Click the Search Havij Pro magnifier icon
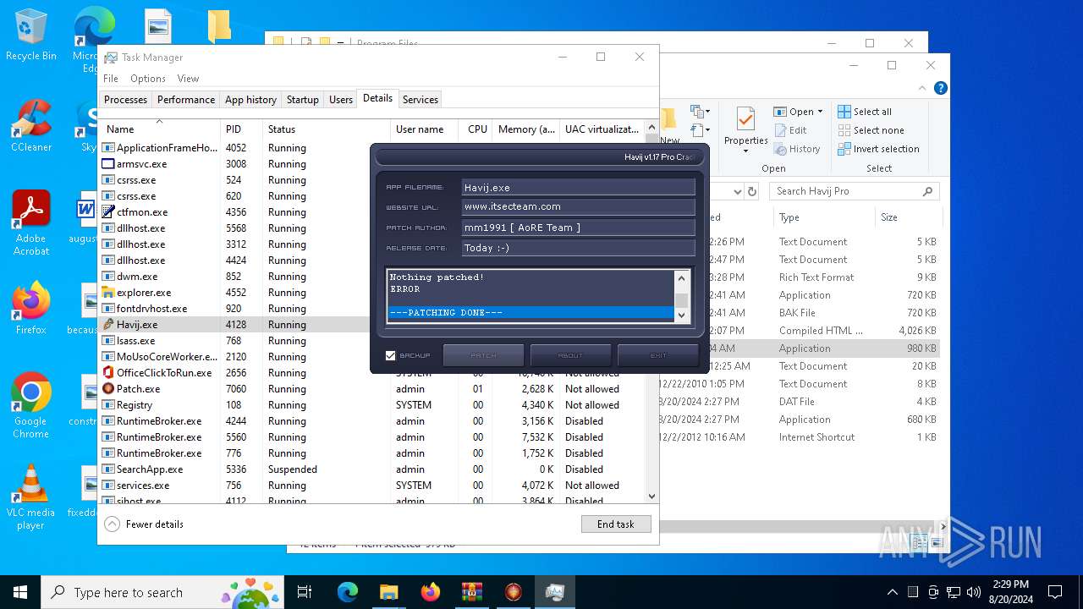1083x609 pixels. pyautogui.click(x=928, y=191)
